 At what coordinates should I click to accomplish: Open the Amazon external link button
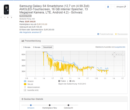121,7
